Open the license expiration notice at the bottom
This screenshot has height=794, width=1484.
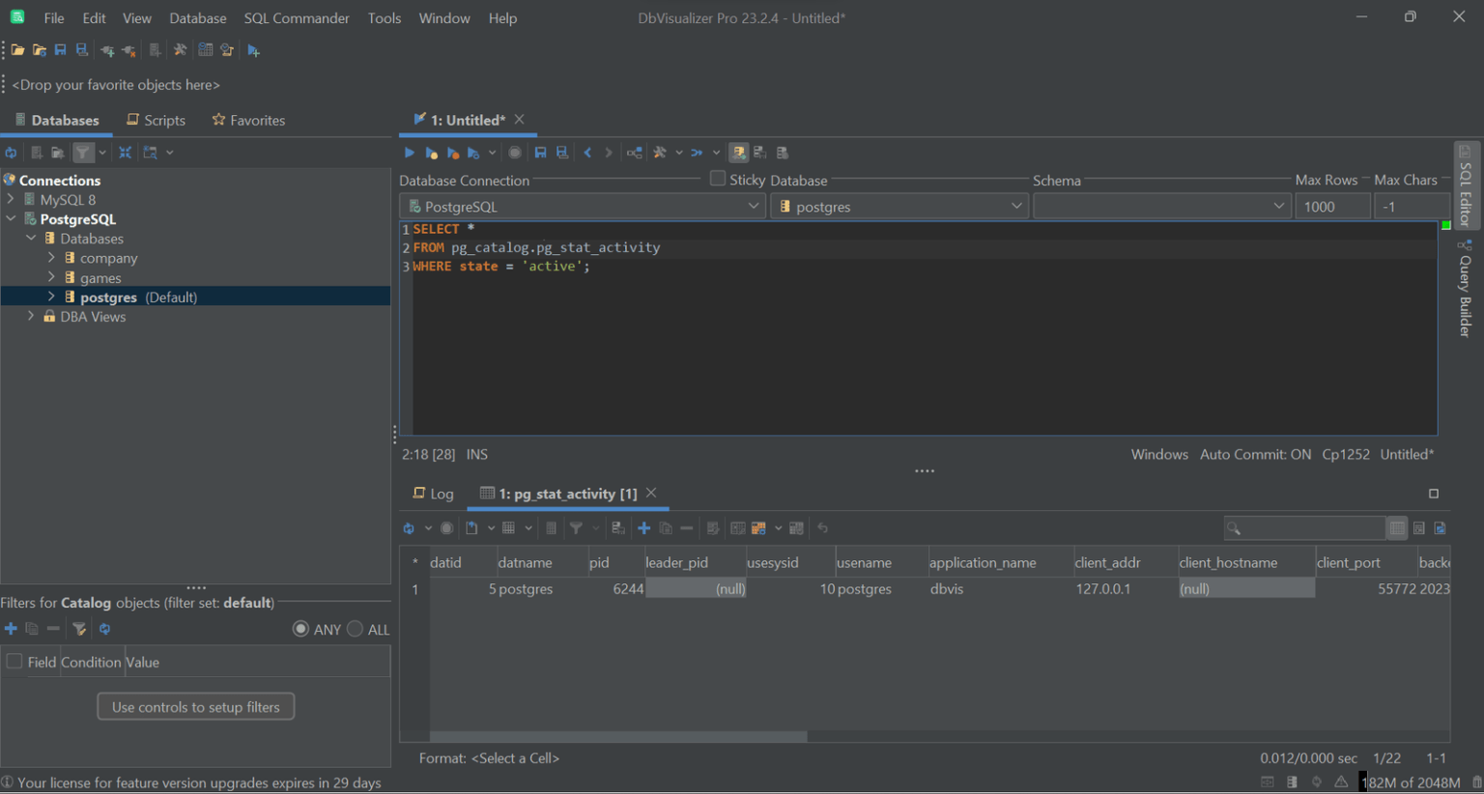click(193, 783)
